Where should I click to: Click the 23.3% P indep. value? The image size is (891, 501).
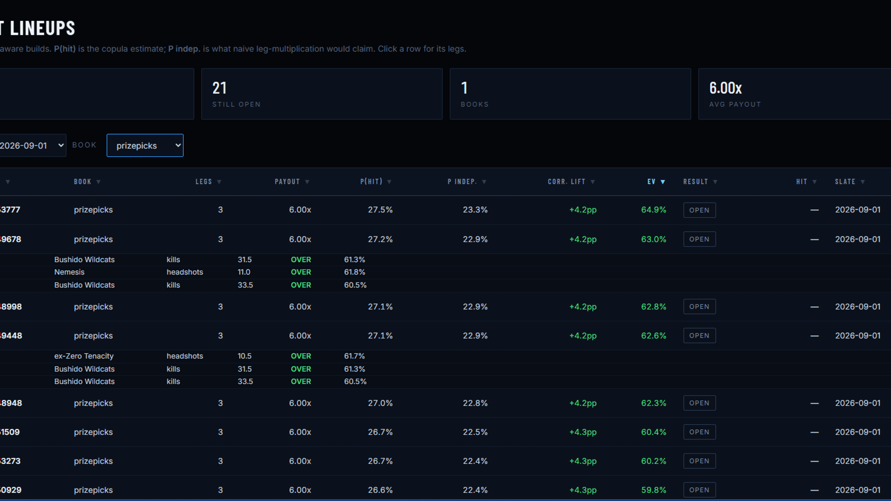475,210
